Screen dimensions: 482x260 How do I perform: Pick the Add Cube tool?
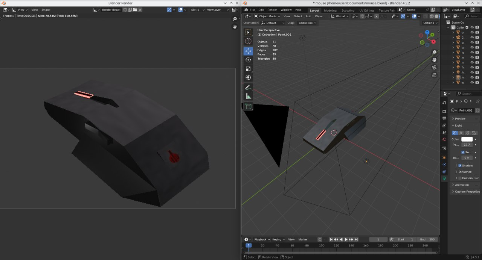(248, 107)
